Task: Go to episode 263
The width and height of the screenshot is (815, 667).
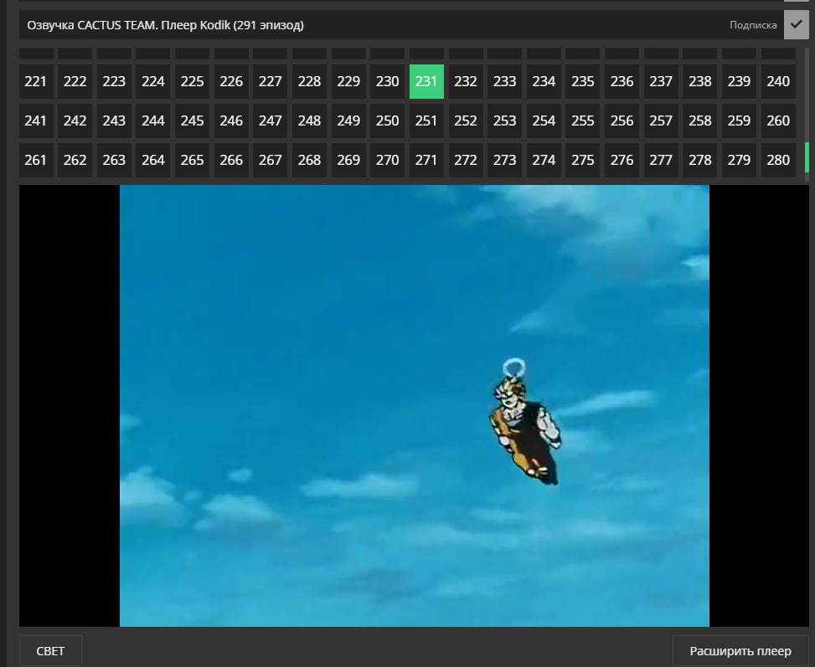Action: click(x=114, y=160)
